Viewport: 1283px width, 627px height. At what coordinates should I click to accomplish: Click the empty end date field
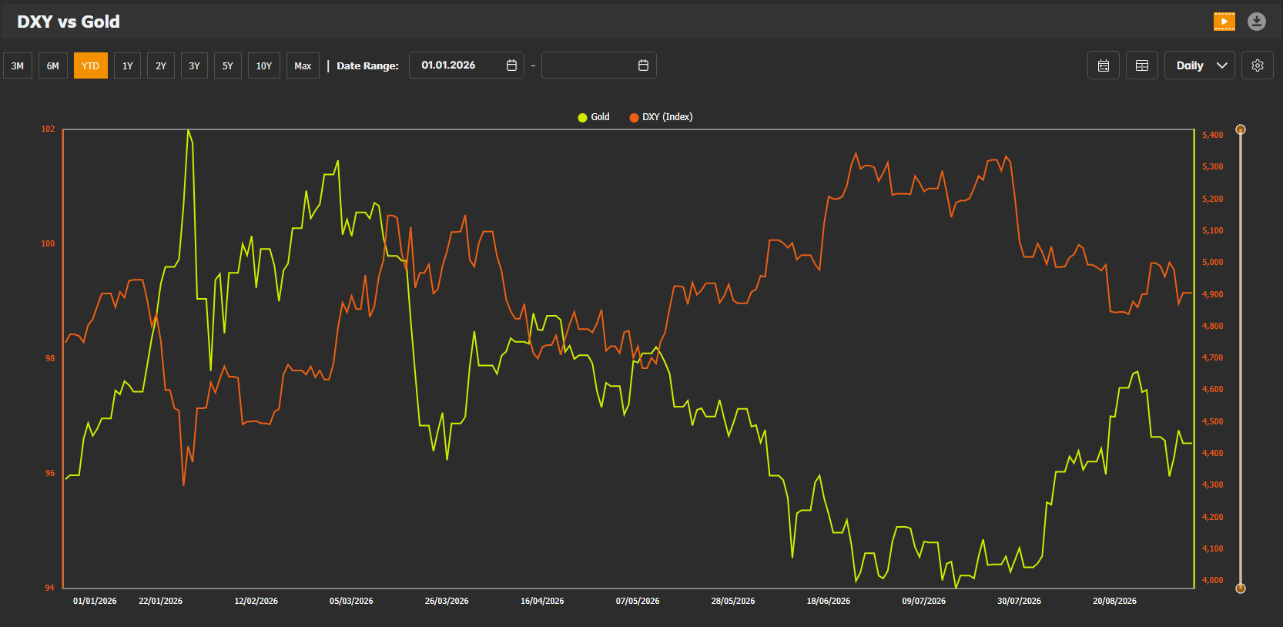pyautogui.click(x=599, y=65)
